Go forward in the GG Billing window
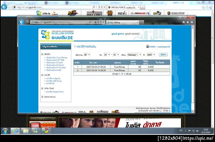The width and height of the screenshot is (215, 142). pos(27,22)
